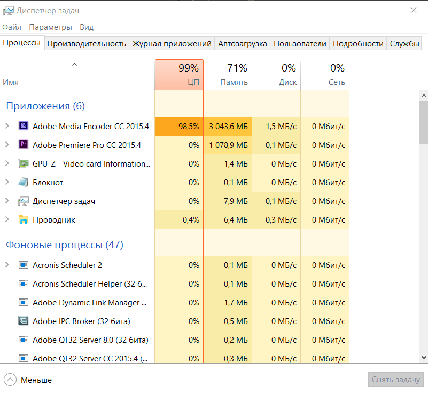The width and height of the screenshot is (428, 394).
Task: Switch to the Журнал приложений tab
Action: [172, 44]
